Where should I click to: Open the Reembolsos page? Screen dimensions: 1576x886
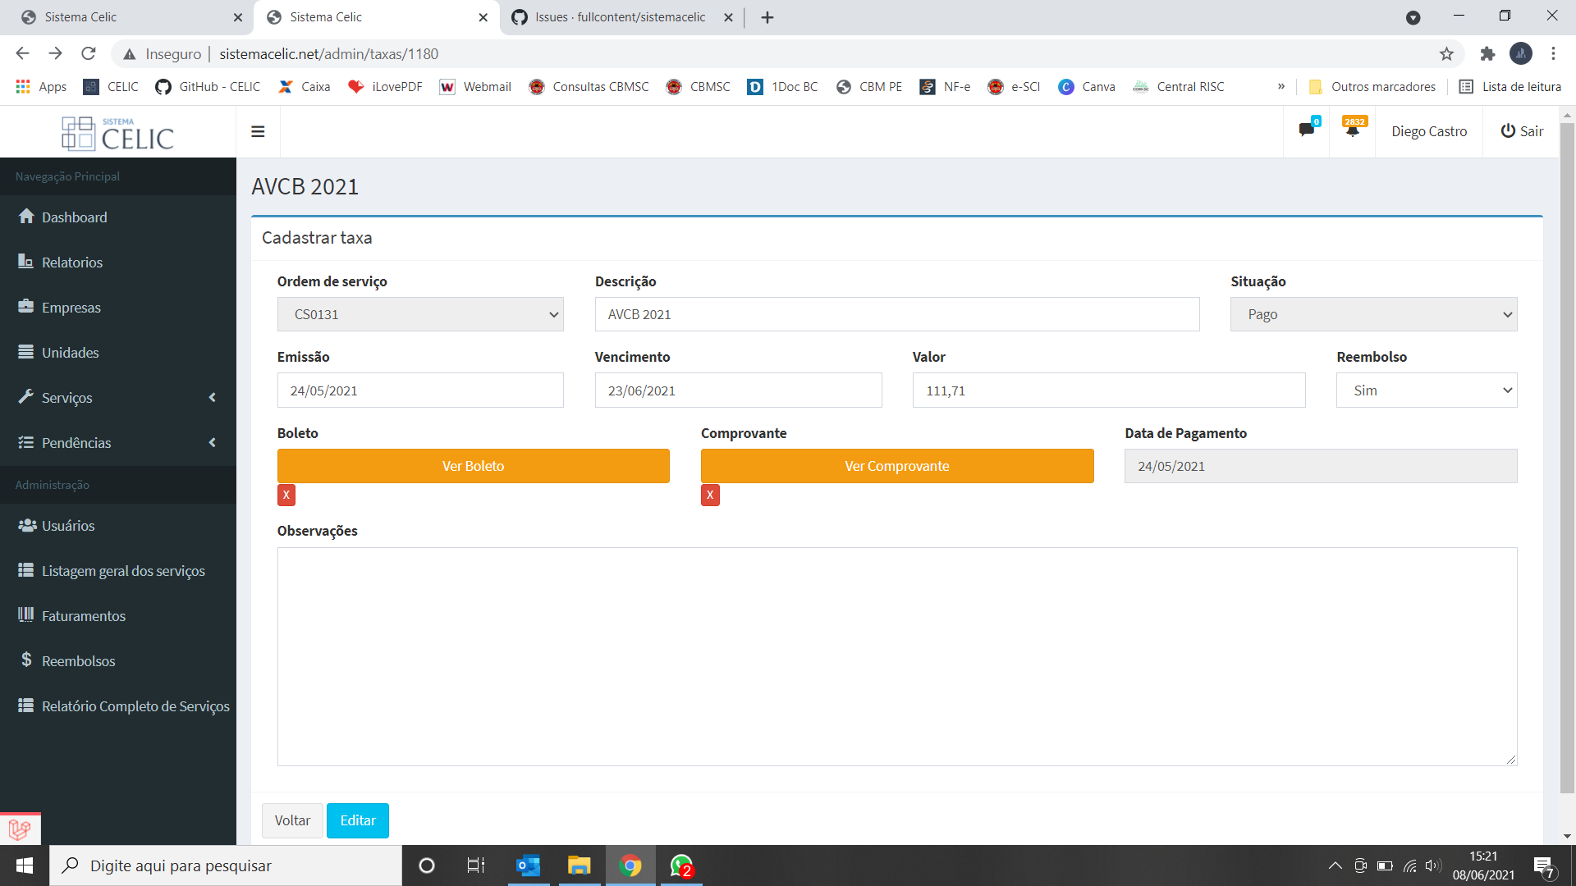point(78,660)
